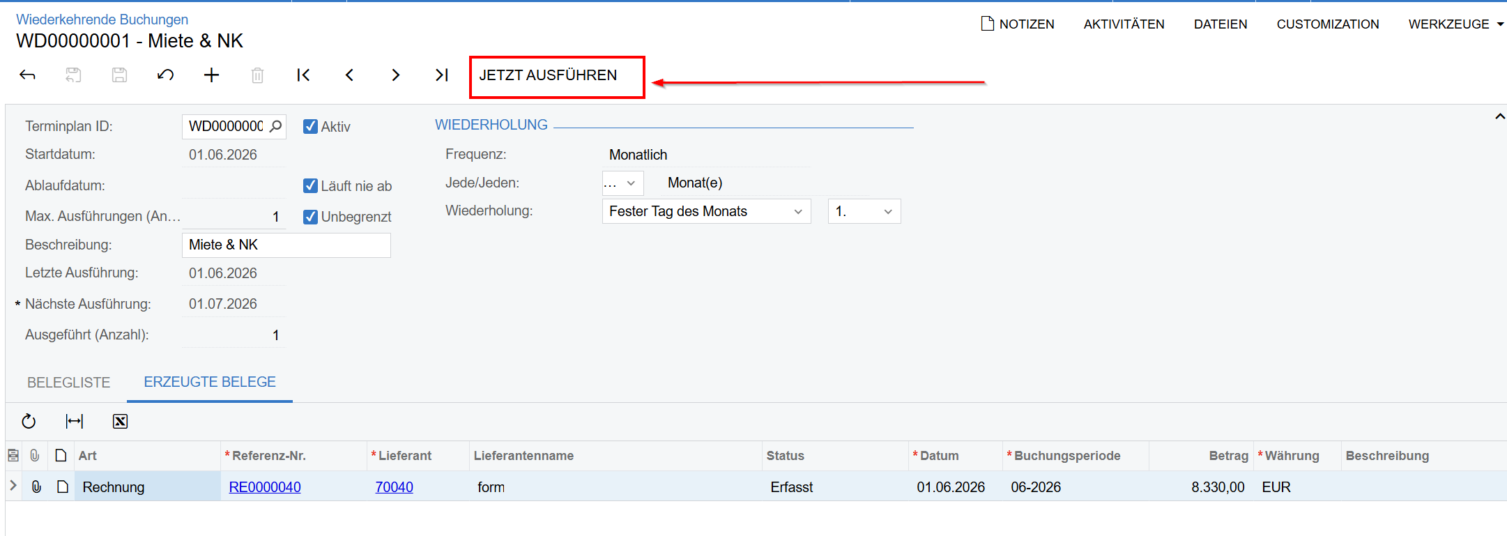The image size is (1507, 536).
Task: Toggle the Aktiv checkbox
Action: 311,127
